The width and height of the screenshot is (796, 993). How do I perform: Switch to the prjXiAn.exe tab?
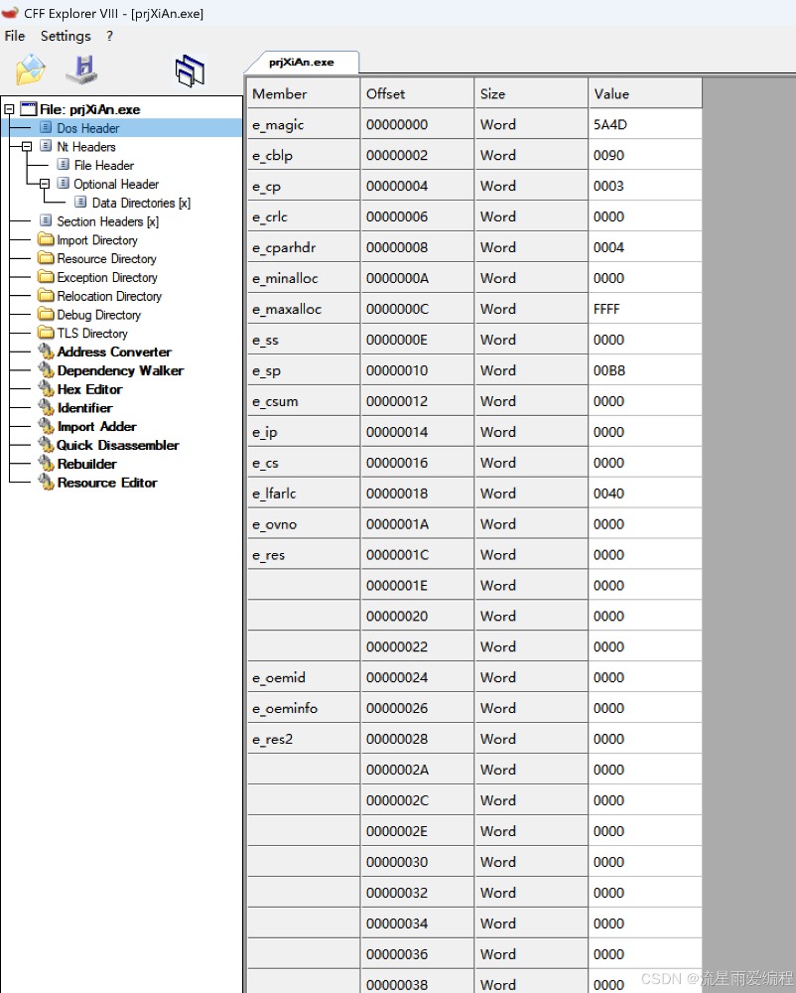301,62
